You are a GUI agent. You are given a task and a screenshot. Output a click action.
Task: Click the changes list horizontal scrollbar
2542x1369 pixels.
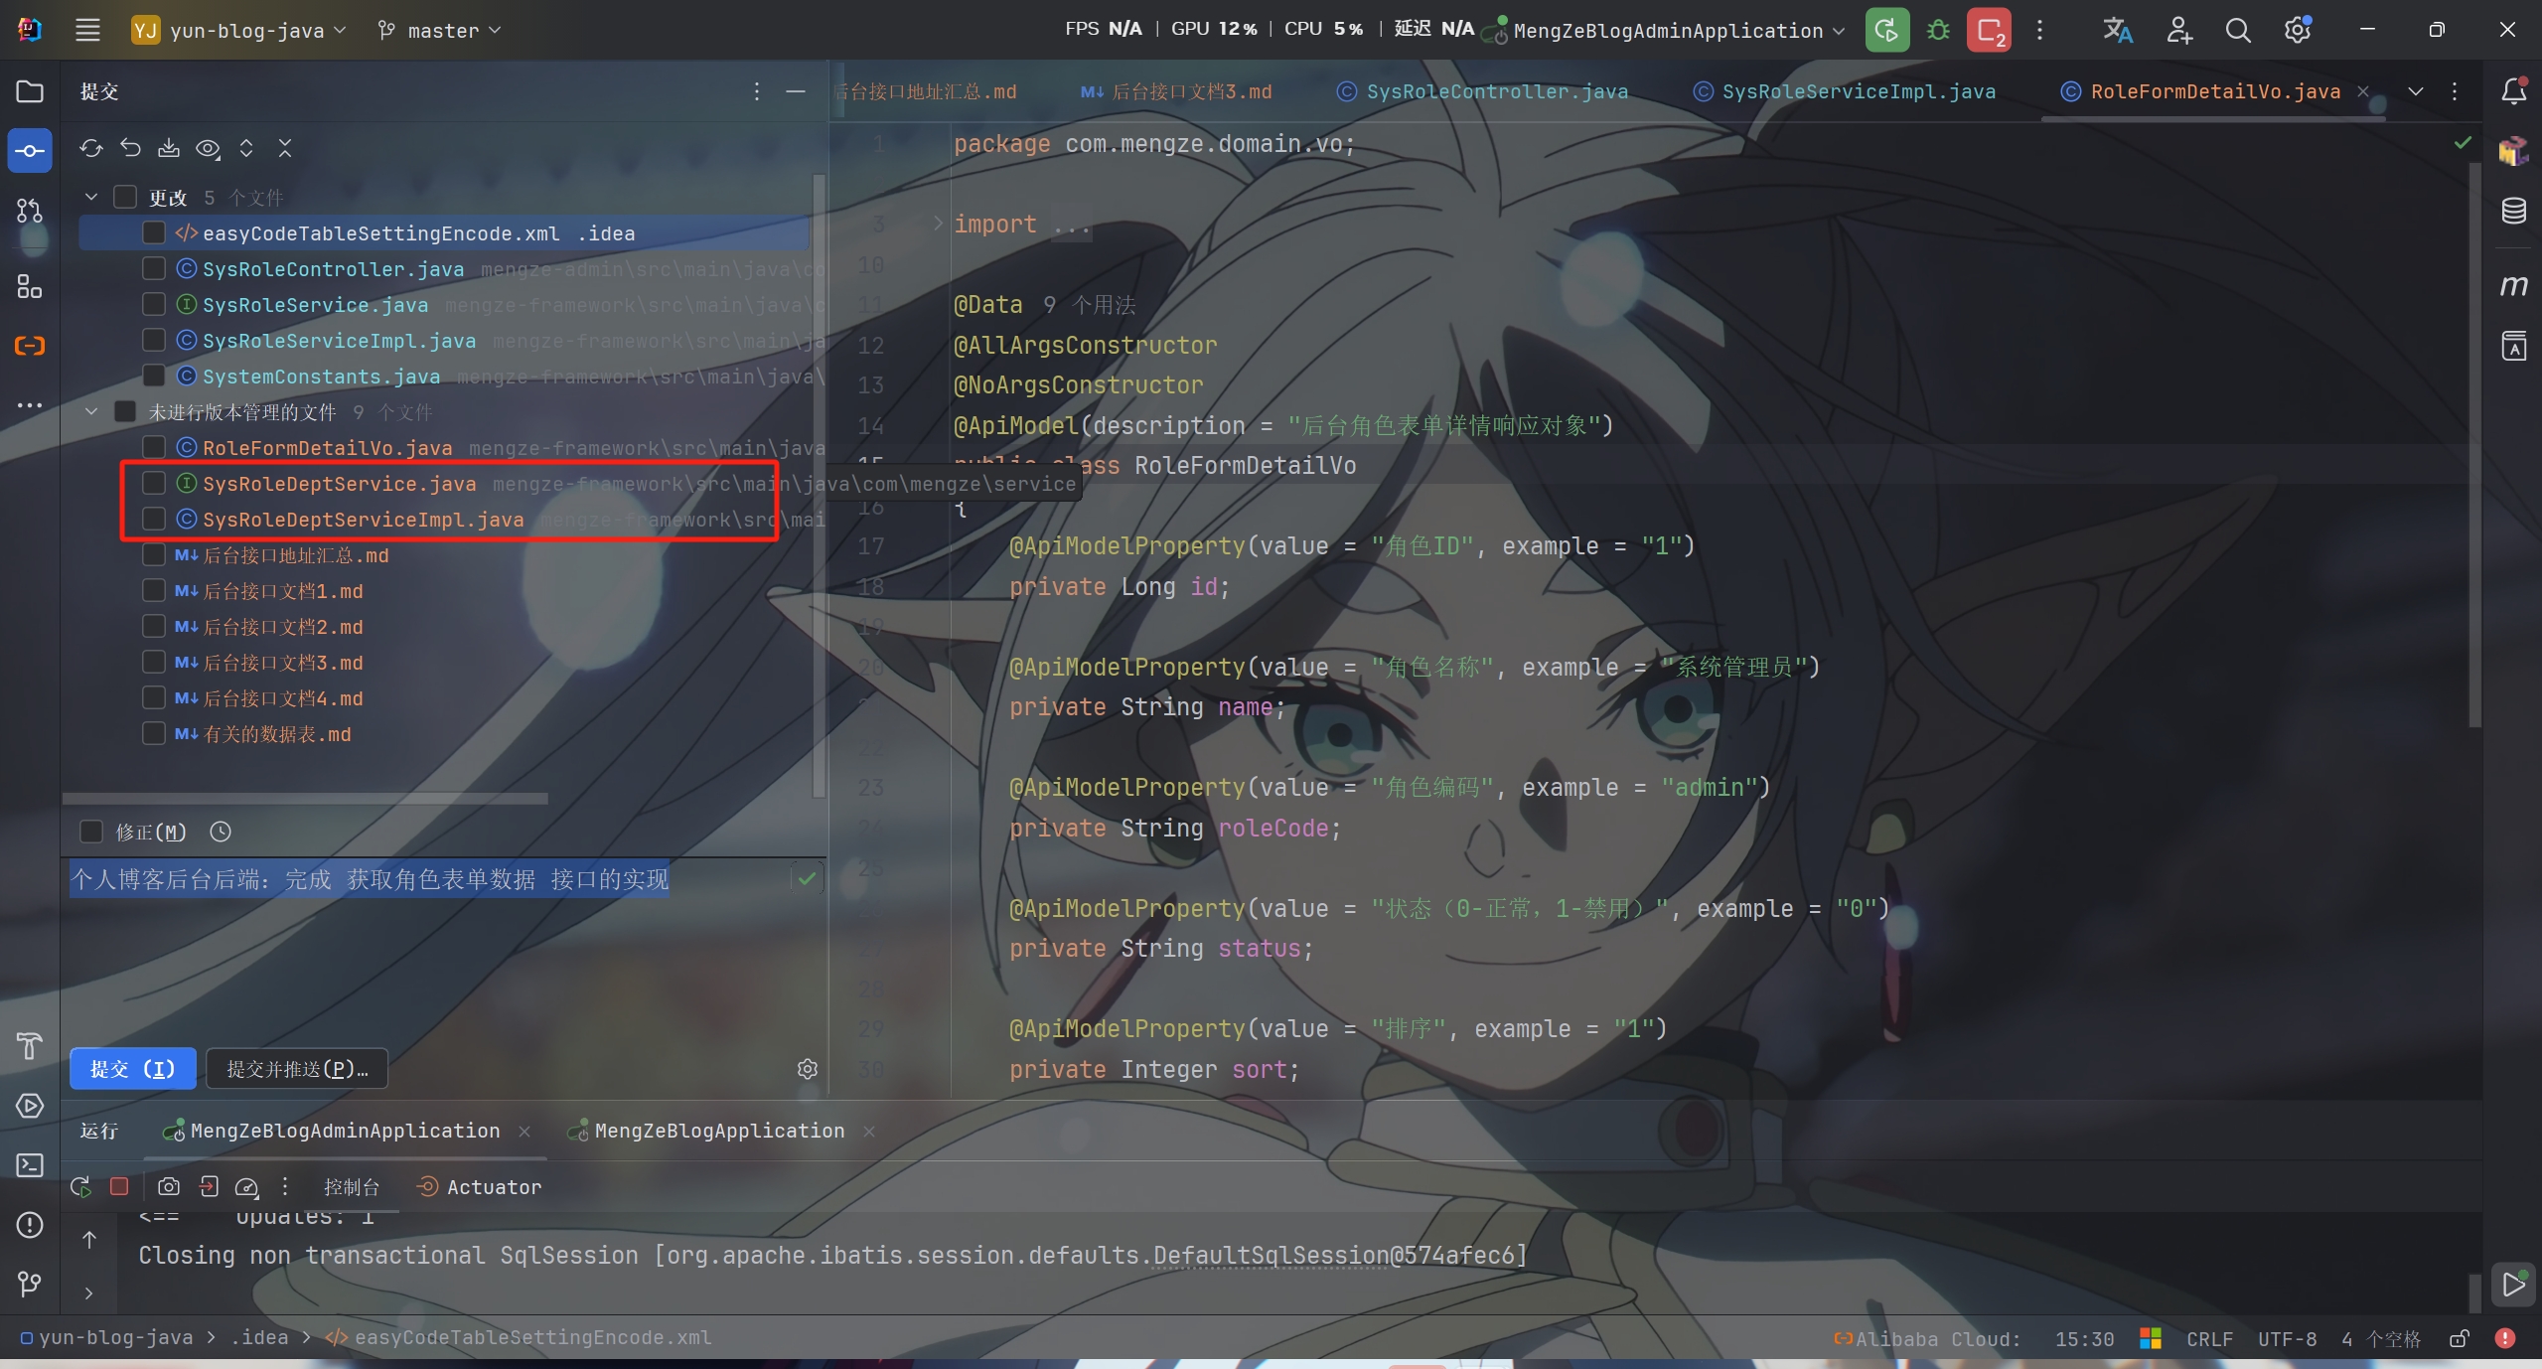coord(305,798)
